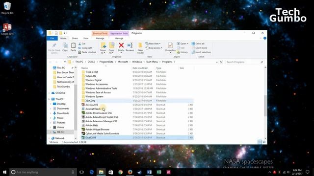Open Excel from the taskbar
This screenshot has height=176, width=314.
click(159, 172)
